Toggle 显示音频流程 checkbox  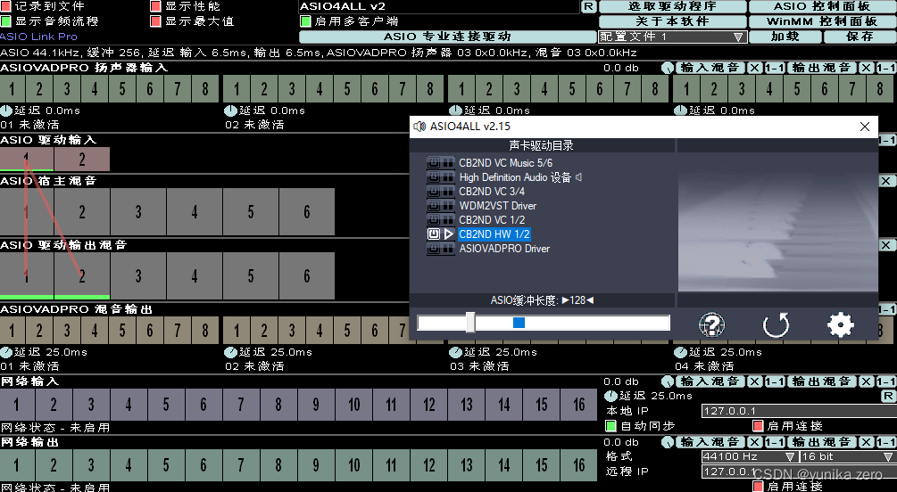click(x=5, y=21)
